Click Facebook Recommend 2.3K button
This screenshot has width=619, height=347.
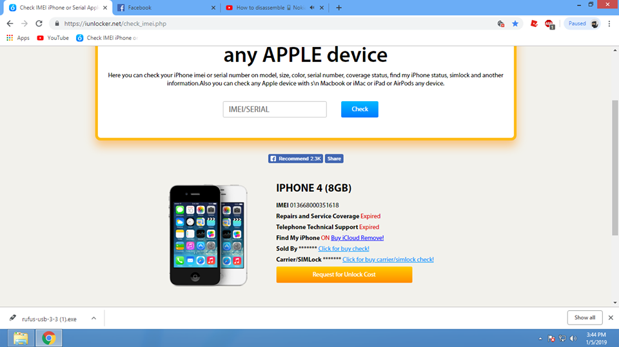[x=295, y=158]
